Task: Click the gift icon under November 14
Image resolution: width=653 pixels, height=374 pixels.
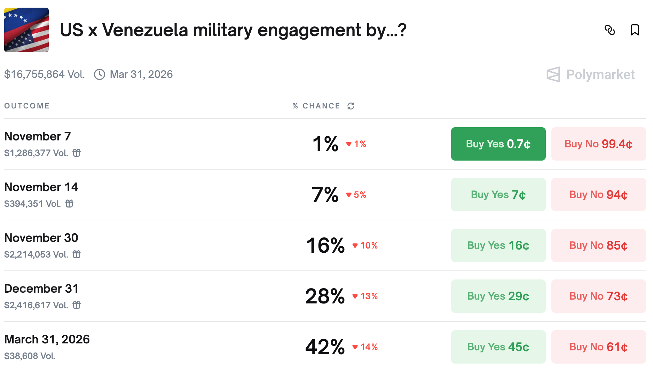Action: point(69,204)
